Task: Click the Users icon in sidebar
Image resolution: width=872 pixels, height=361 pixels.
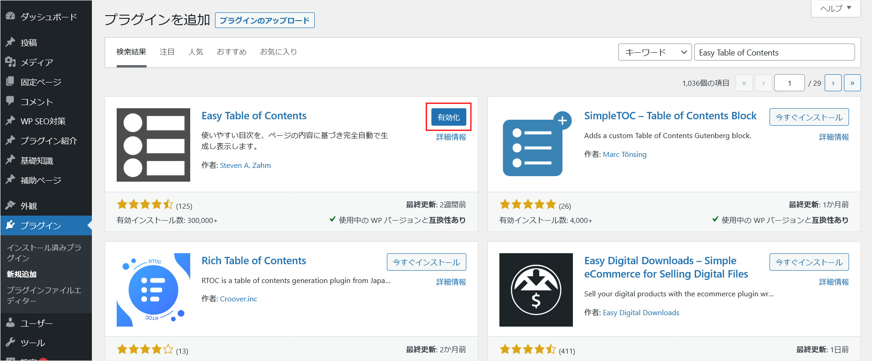Action: [x=10, y=323]
